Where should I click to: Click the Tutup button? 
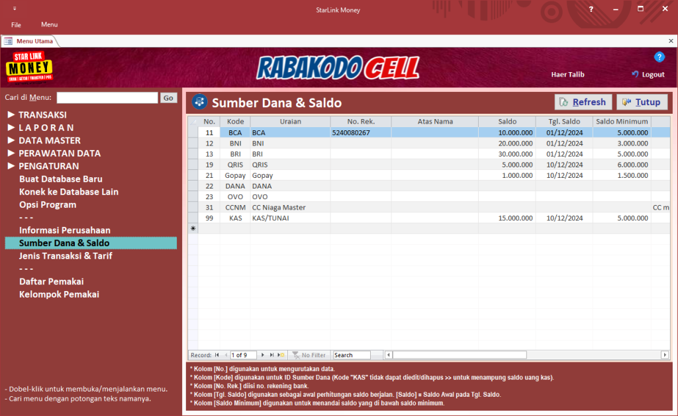[642, 102]
